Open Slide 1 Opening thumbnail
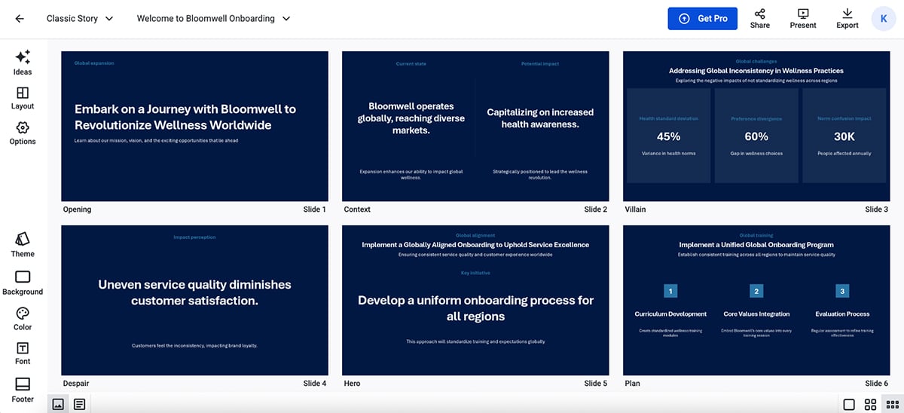The height and width of the screenshot is (413, 904). tap(194, 126)
